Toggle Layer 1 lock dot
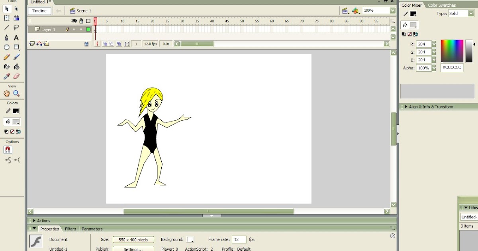478x251 pixels. coord(81,29)
